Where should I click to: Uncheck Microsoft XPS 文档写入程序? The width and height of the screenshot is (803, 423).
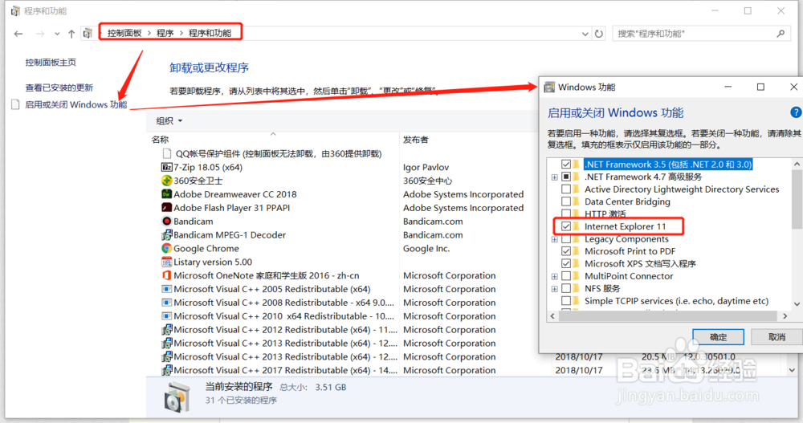click(566, 264)
